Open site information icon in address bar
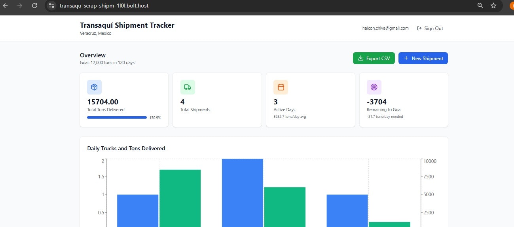The width and height of the screenshot is (514, 227). coord(51,6)
